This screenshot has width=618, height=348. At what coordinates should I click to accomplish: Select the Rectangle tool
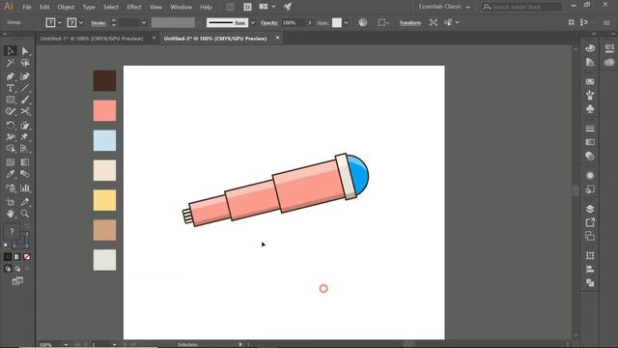coord(11,100)
